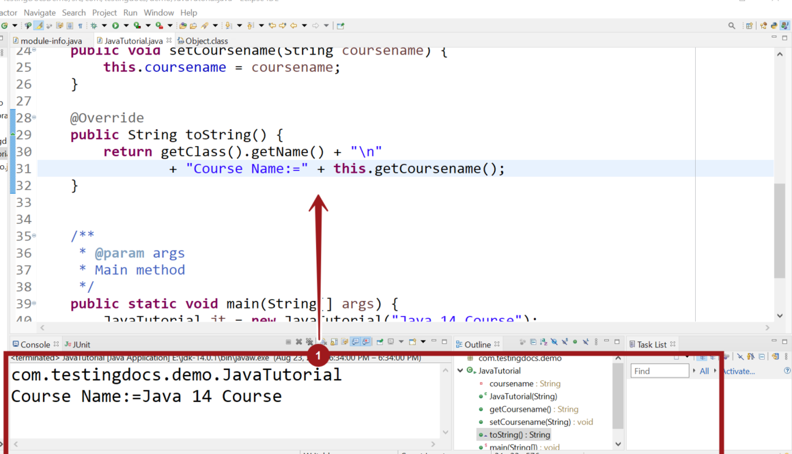Screen dimensions: 792x454
Task: Toggle Show Whitespace Characters pilcrow icon
Action: [80, 26]
